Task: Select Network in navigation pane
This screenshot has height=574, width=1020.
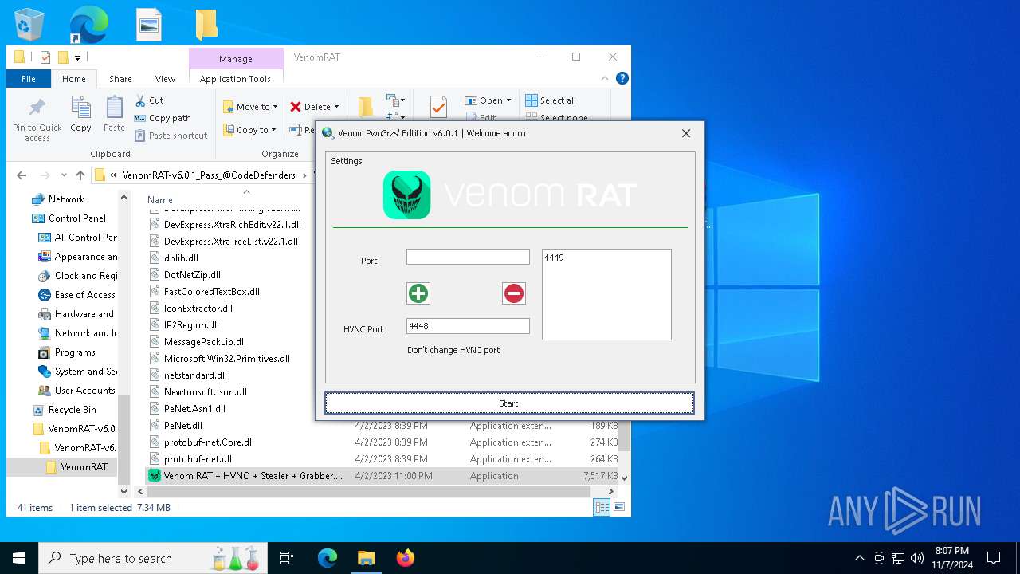Action: click(x=66, y=199)
